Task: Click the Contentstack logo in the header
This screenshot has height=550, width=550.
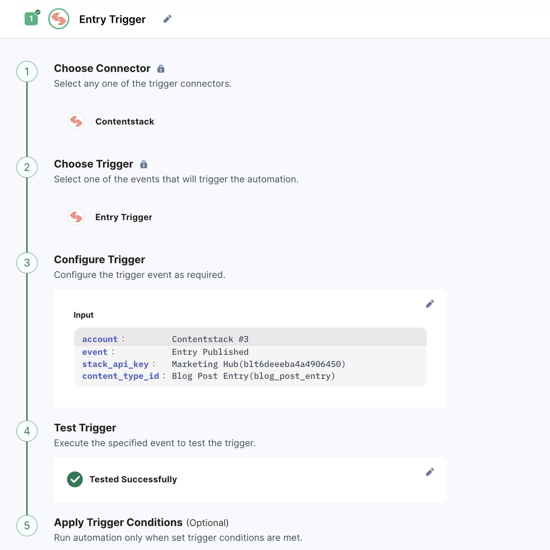Action: (x=59, y=19)
